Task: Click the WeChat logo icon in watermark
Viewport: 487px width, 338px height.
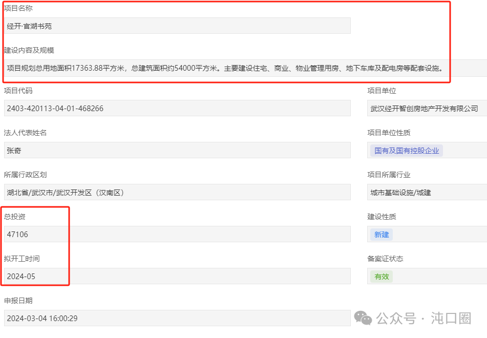Action: pyautogui.click(x=363, y=319)
